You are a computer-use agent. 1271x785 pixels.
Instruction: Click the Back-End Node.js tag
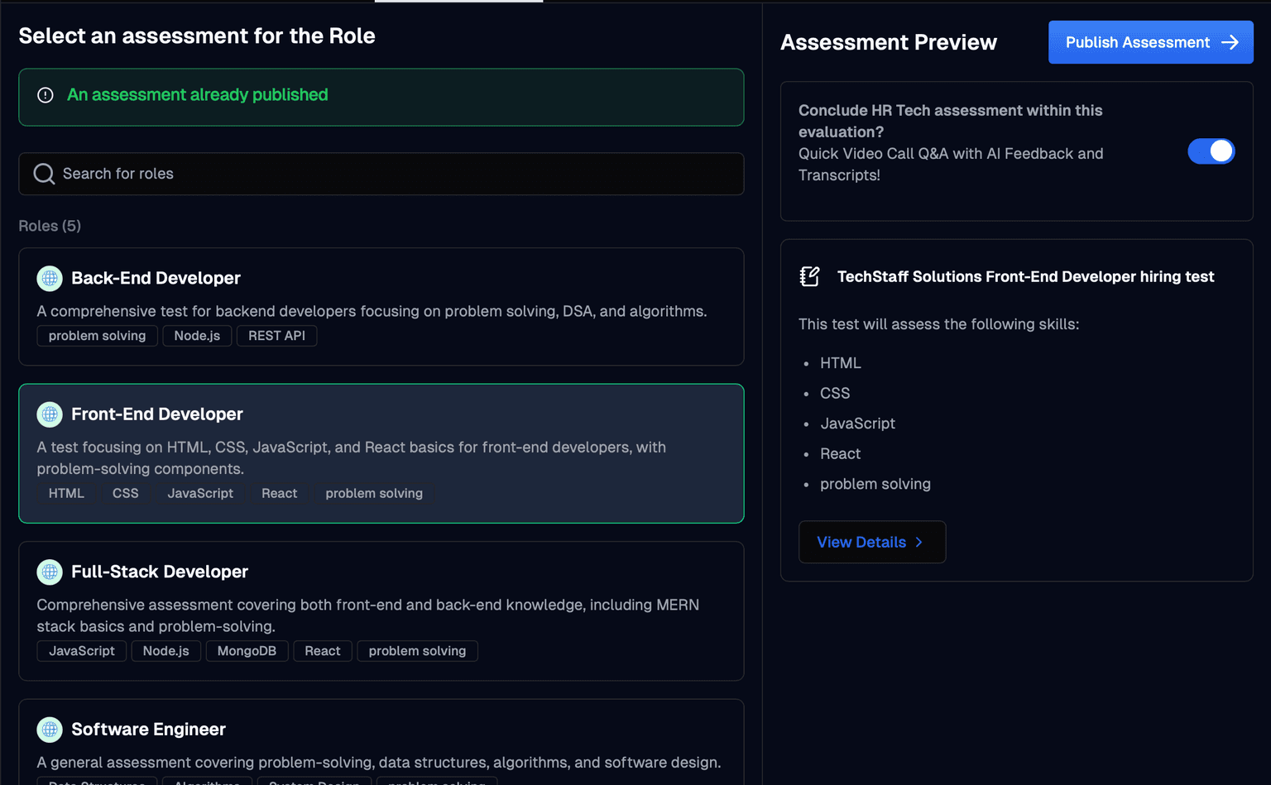pos(197,336)
